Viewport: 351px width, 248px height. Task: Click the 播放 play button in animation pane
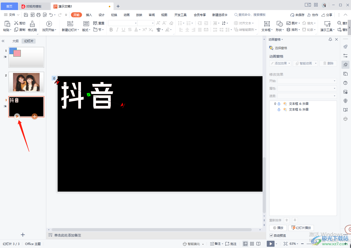(x=278, y=228)
